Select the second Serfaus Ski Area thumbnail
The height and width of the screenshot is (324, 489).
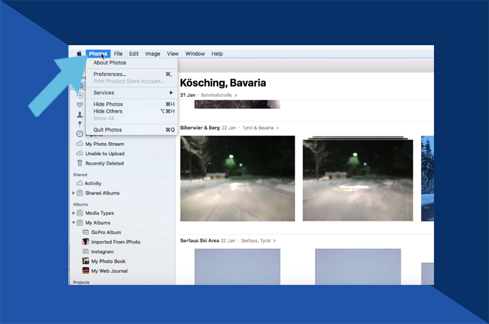point(358,267)
